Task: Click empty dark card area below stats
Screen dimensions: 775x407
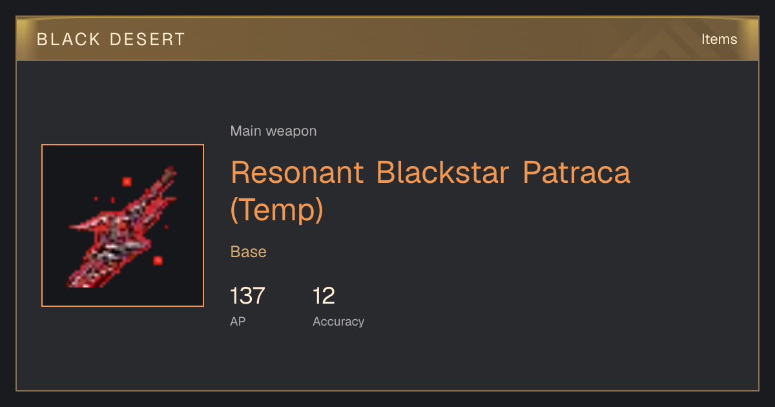Action: click(x=387, y=362)
